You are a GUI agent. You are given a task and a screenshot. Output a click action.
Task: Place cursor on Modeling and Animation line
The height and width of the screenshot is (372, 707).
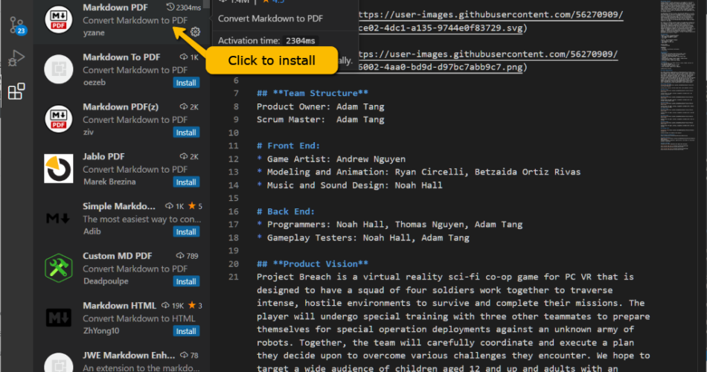point(419,172)
